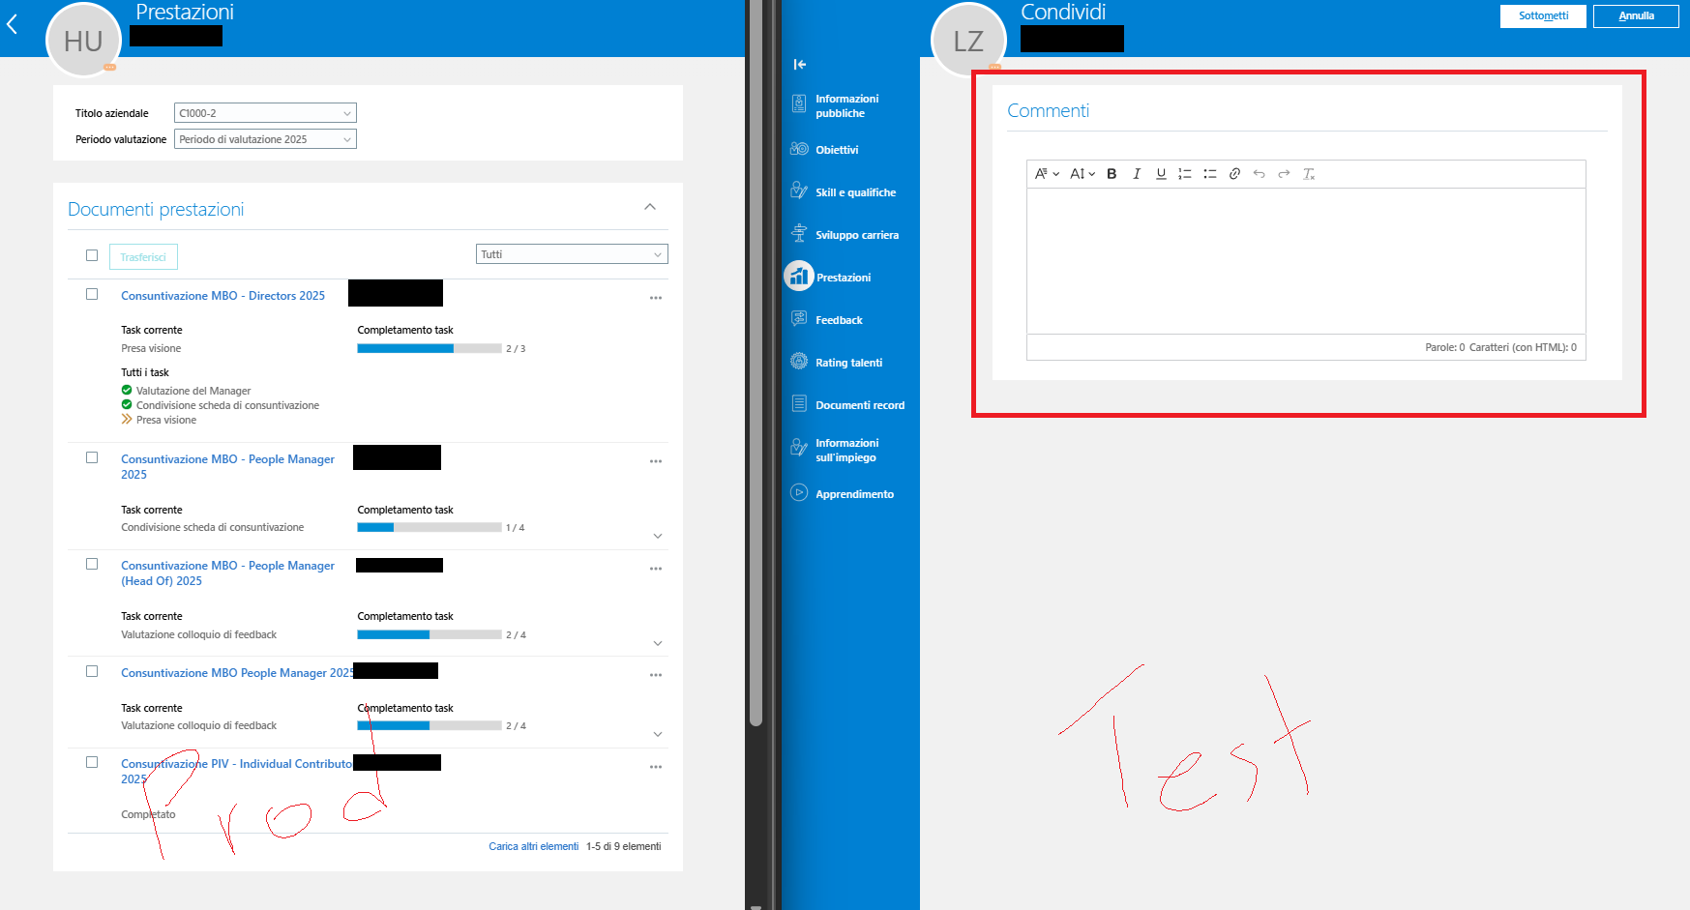
Task: Click the Sviluppo carriera signpost icon
Action: click(799, 234)
